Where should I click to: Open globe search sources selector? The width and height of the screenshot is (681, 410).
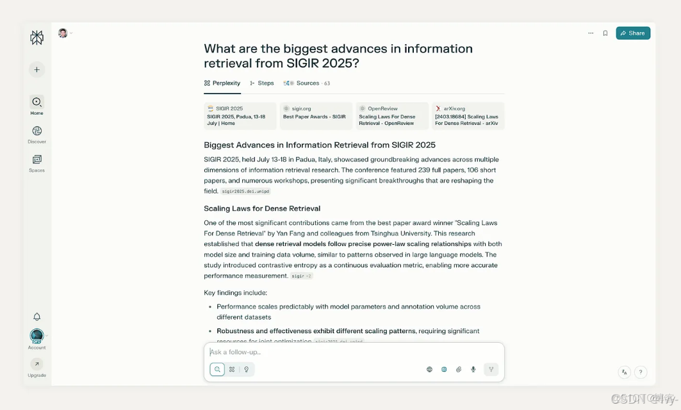click(x=429, y=369)
